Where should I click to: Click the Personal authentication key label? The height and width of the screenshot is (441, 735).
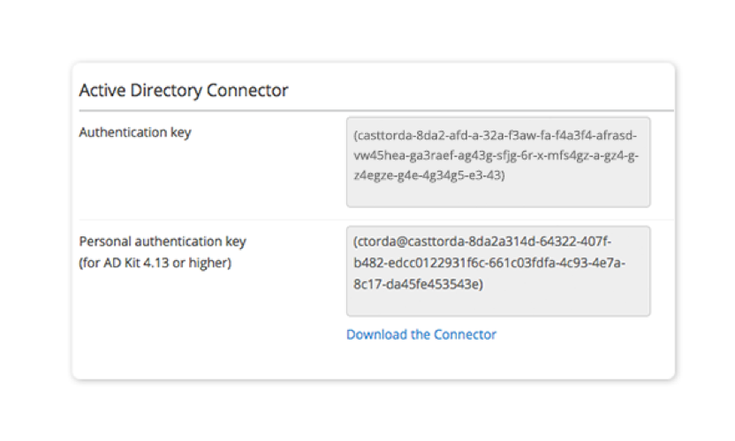click(163, 241)
